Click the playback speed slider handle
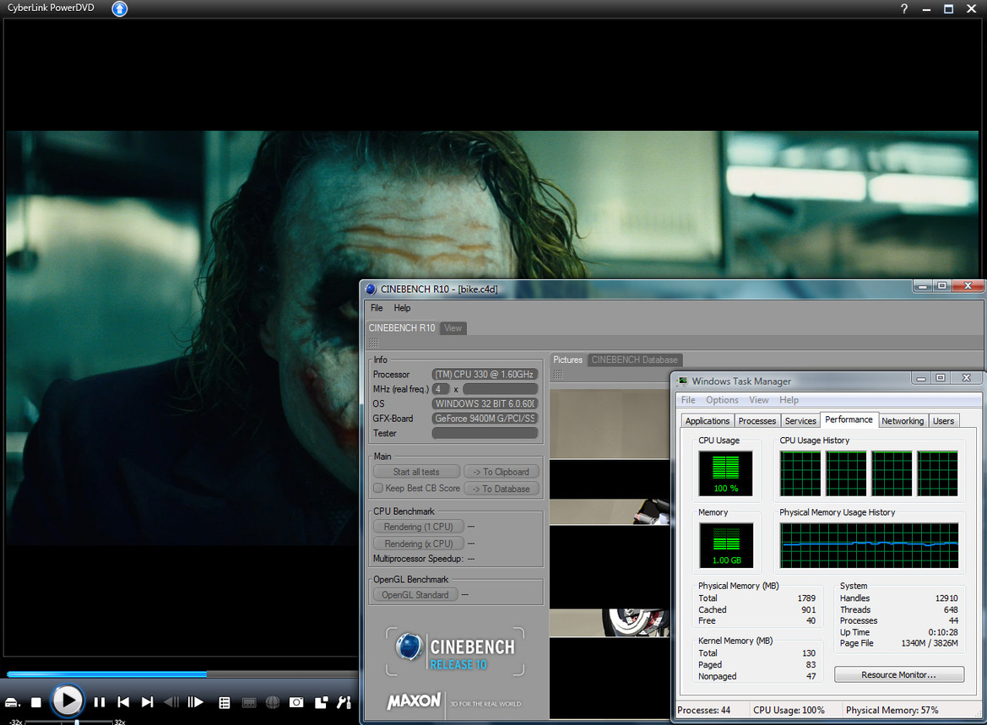Image resolution: width=987 pixels, height=725 pixels. tap(77, 722)
